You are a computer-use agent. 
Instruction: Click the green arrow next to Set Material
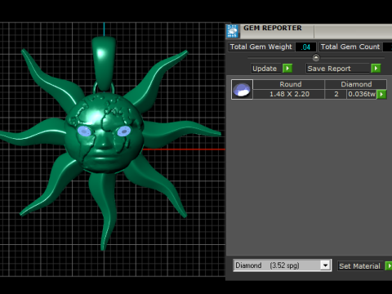[389, 265]
